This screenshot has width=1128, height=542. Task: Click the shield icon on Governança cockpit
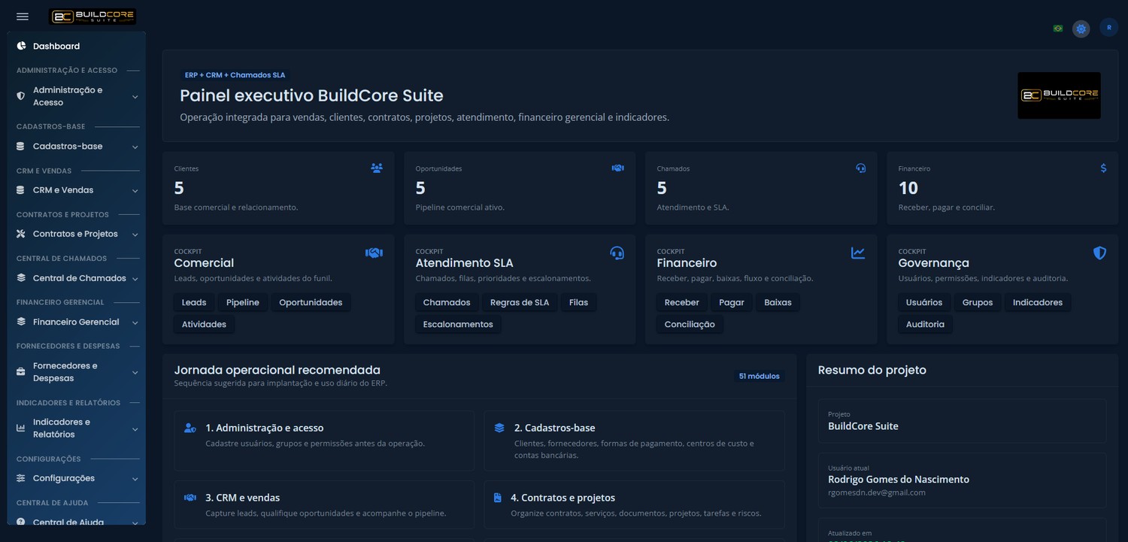tap(1099, 253)
